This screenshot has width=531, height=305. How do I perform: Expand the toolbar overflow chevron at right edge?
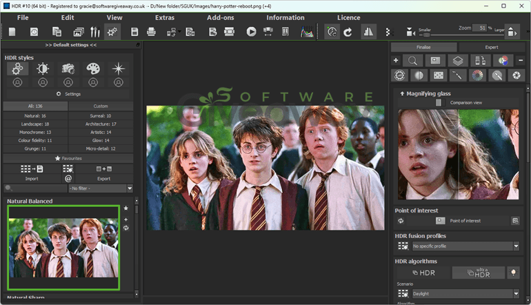click(528, 32)
